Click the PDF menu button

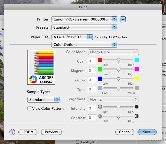pos(28,132)
